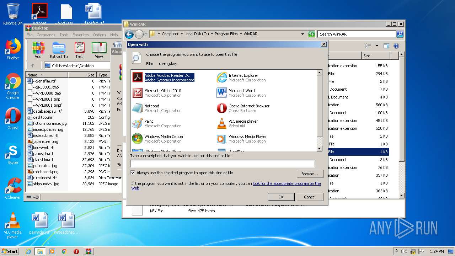Click the Search WinRAR field

(357, 34)
